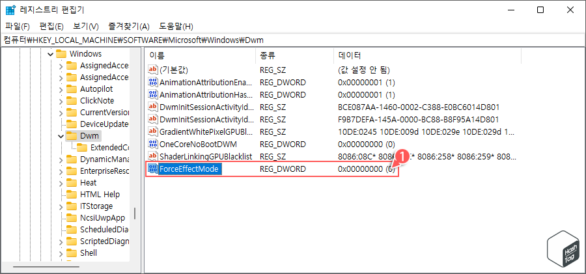Select the CurrentVersion folder icon
586x274 pixels.
(72, 113)
